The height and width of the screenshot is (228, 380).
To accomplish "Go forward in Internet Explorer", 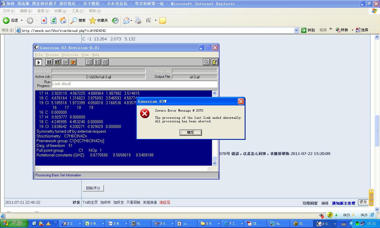I will click(30, 20).
